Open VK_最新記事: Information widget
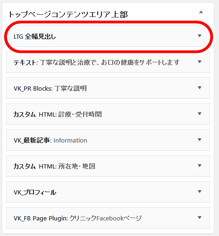 tap(108, 140)
